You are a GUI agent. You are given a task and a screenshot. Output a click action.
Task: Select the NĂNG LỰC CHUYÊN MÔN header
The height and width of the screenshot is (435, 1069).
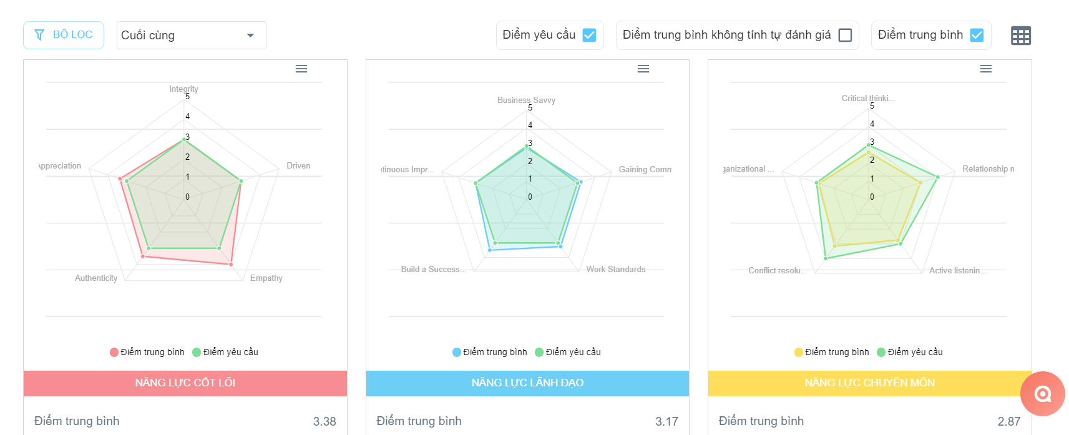point(869,383)
